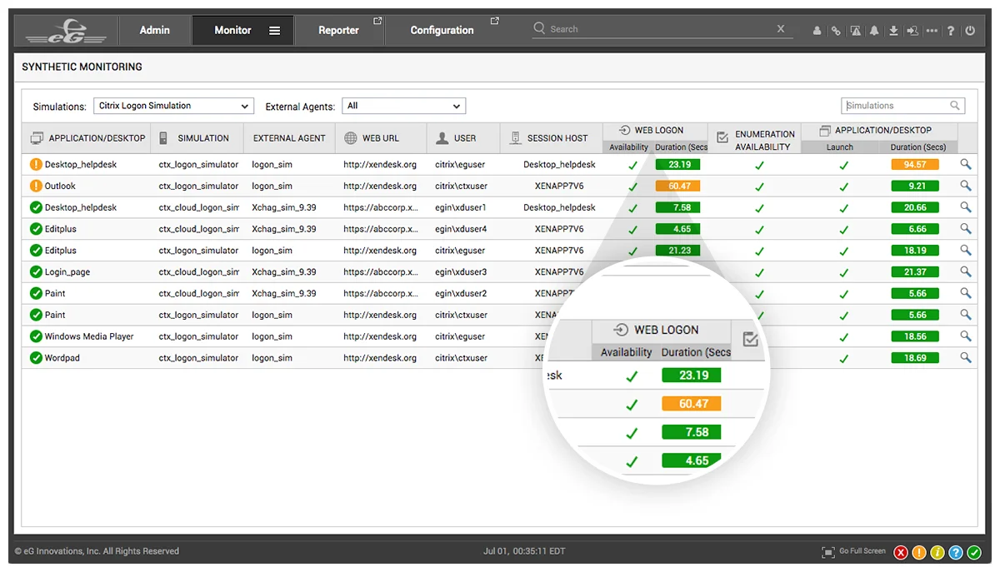Screen dimensions: 1000x572
Task: Open the Simulations dropdown
Action: point(173,106)
